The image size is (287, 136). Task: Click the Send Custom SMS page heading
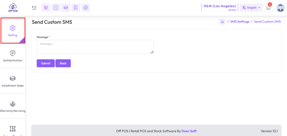coord(52,22)
